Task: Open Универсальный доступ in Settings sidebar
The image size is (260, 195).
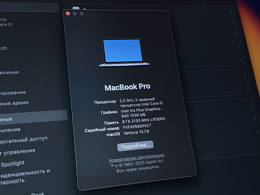Action: [x=23, y=140]
